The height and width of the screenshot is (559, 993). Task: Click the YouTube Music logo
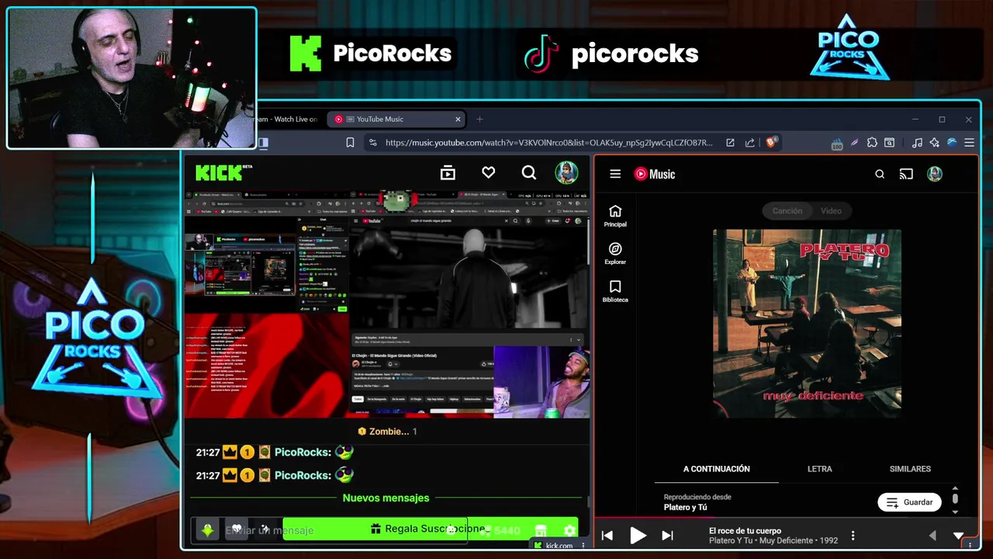tap(655, 174)
